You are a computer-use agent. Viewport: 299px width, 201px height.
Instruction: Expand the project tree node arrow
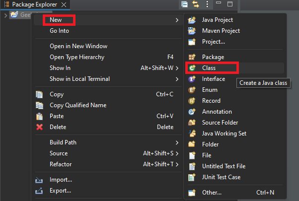pos(5,15)
